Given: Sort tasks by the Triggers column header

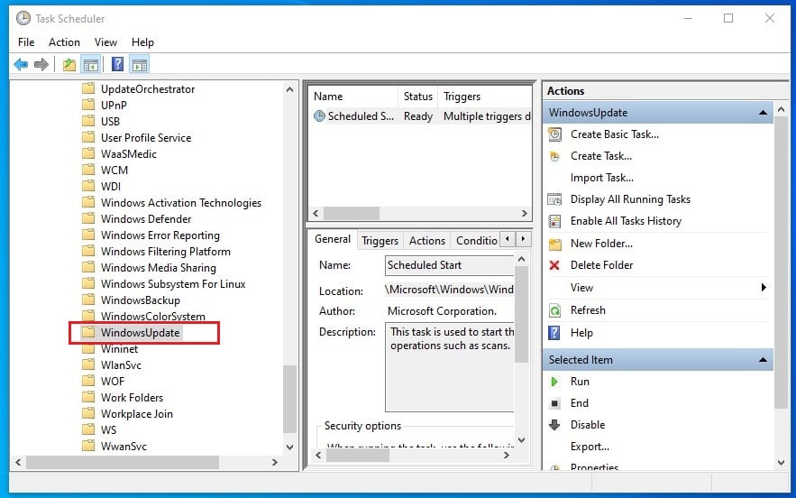Looking at the screenshot, I should (484, 97).
